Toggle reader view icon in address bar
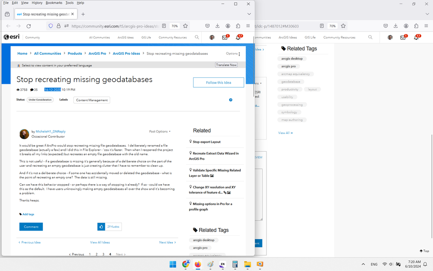Viewport: 433px width, 271px height. coord(164,26)
